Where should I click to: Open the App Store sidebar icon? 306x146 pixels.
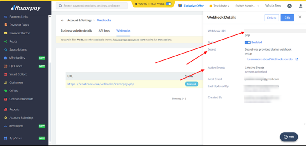click(x=6, y=138)
